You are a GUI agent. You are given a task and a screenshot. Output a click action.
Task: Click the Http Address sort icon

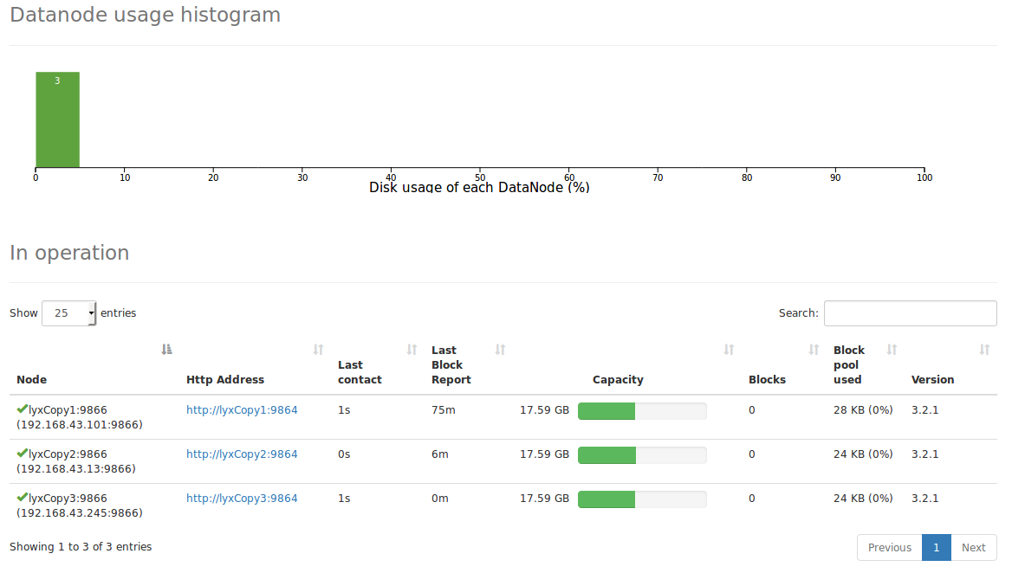coord(318,350)
